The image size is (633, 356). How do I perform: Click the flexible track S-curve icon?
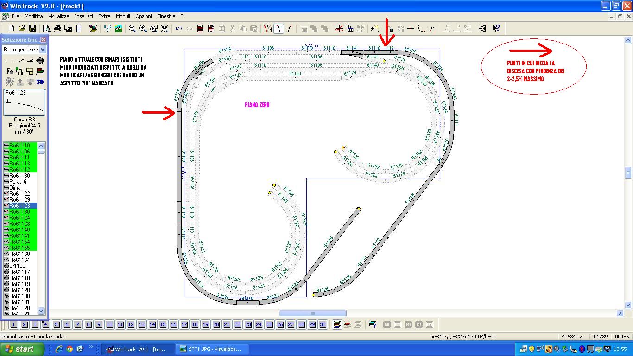pyautogui.click(x=289, y=29)
